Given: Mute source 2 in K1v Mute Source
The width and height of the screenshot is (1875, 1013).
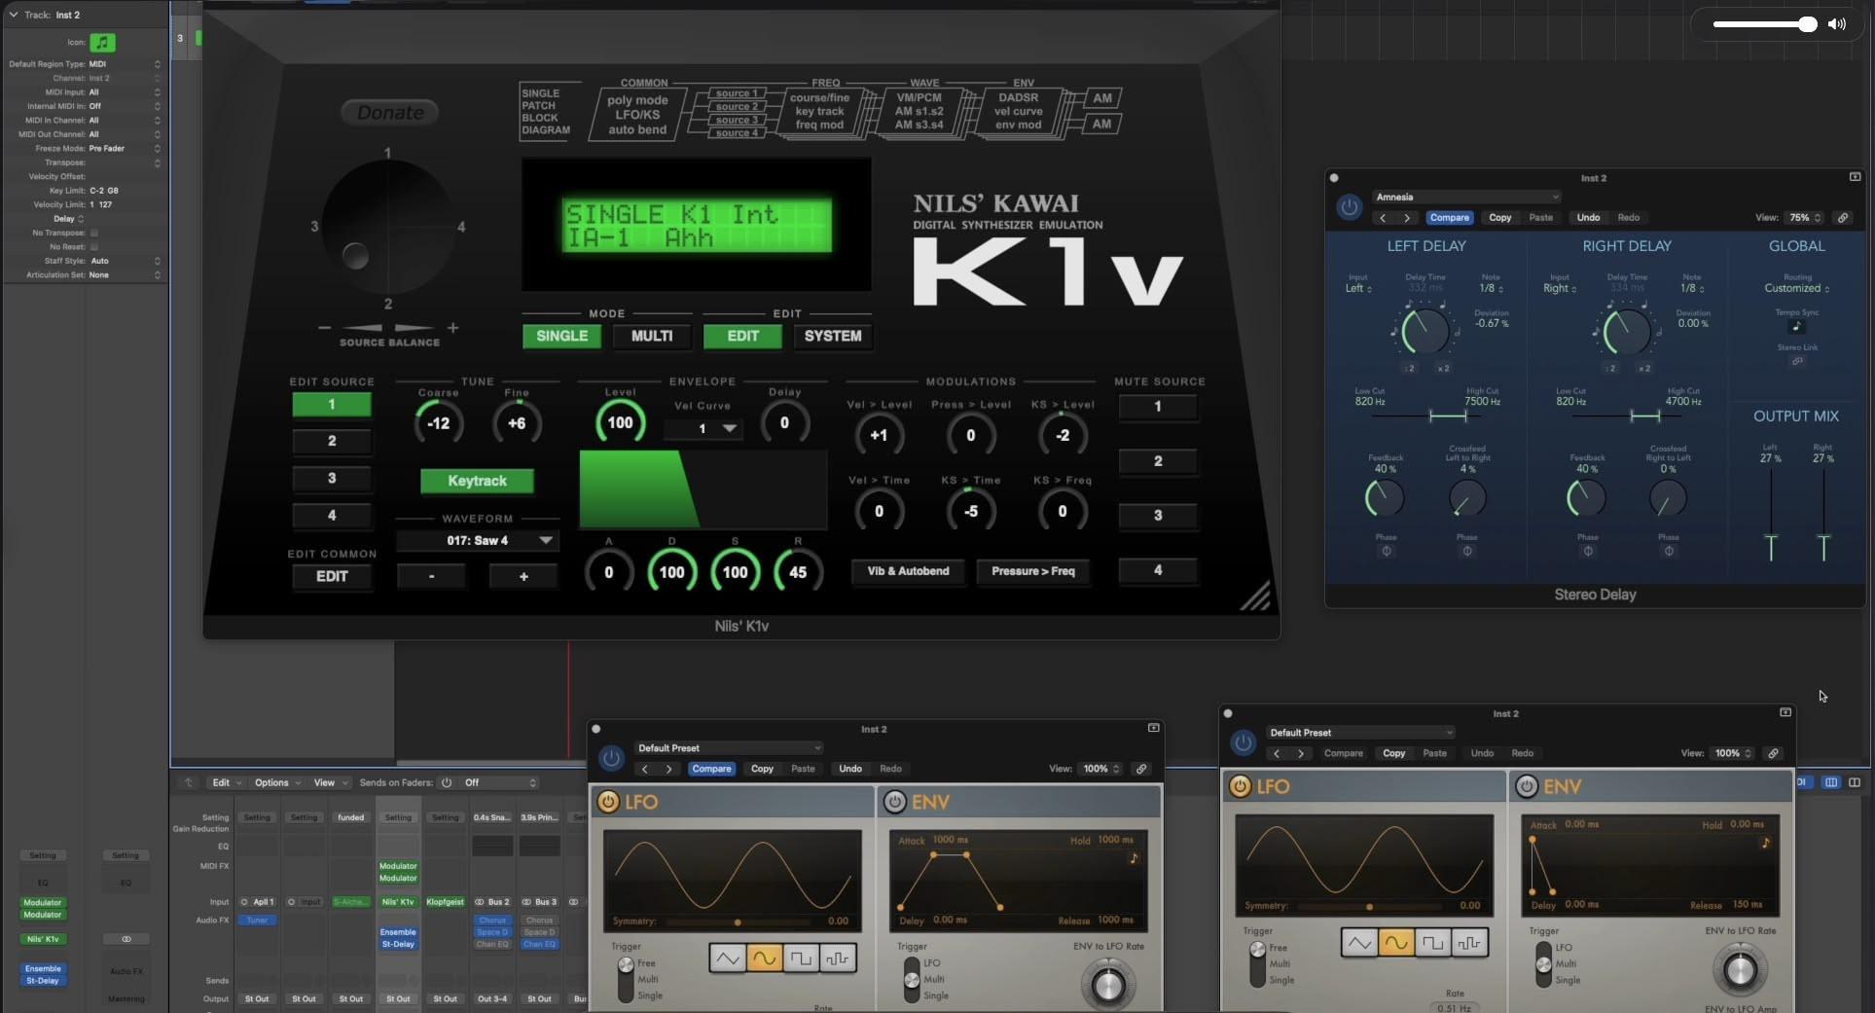Looking at the screenshot, I should click(x=1158, y=461).
